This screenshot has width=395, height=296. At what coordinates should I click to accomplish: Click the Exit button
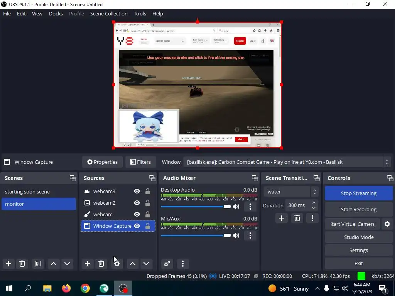pyautogui.click(x=358, y=263)
